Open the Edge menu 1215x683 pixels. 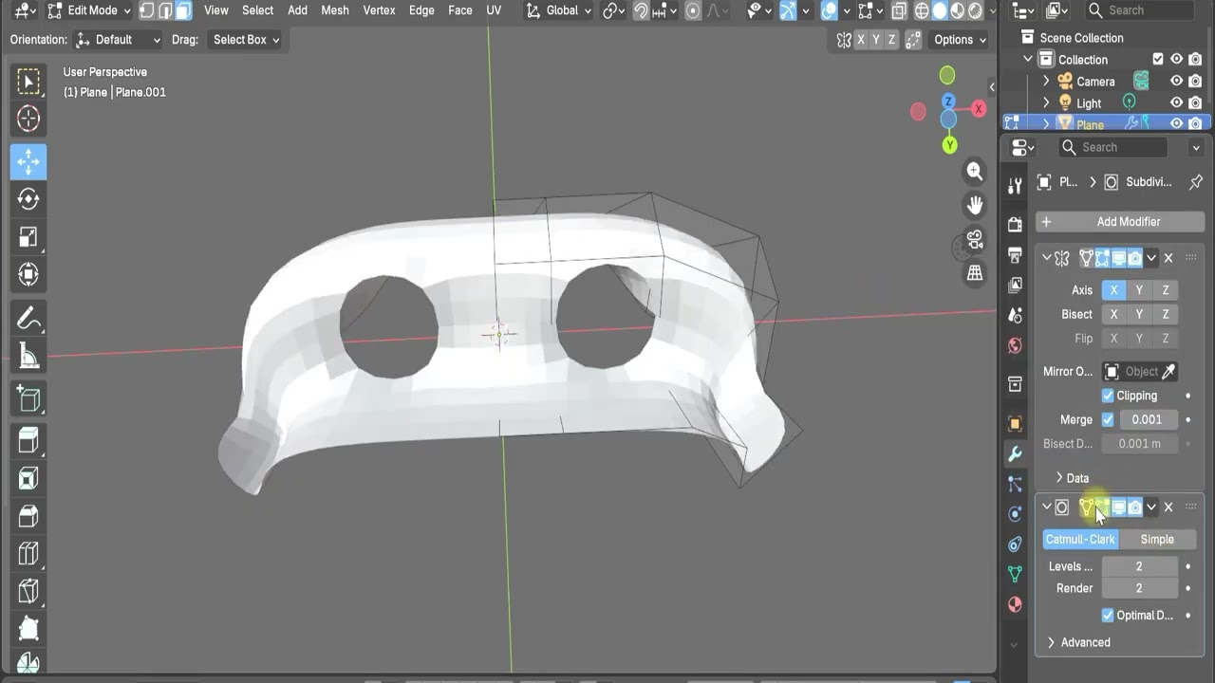click(x=421, y=10)
